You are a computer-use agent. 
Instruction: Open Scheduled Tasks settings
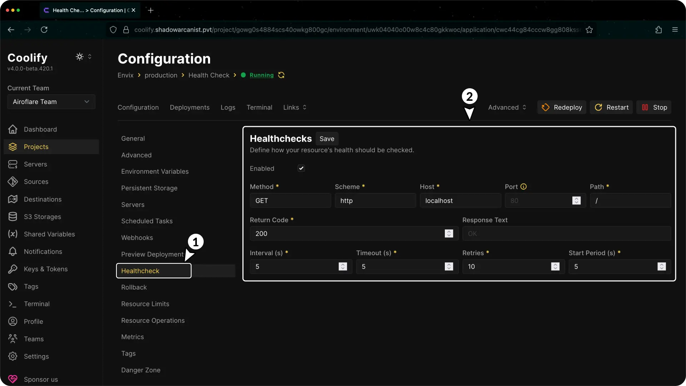pyautogui.click(x=147, y=221)
